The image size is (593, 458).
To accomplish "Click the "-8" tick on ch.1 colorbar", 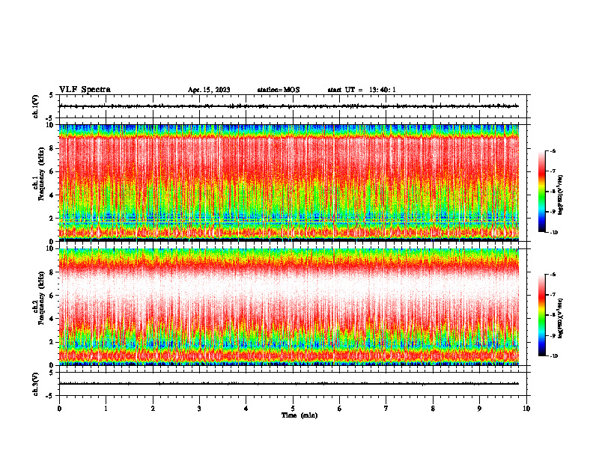I will coord(553,192).
